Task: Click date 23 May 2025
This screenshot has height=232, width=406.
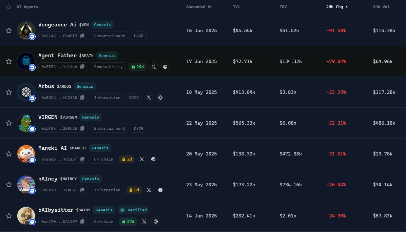Action: [201, 184]
